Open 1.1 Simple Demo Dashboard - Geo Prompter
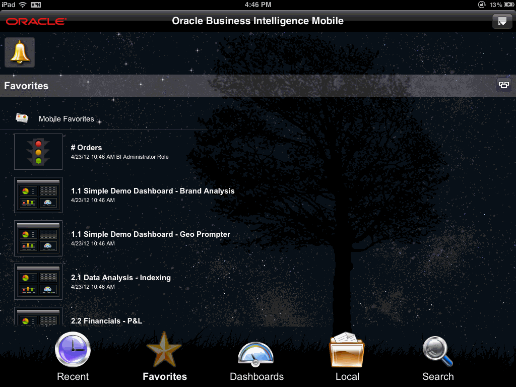 point(150,234)
